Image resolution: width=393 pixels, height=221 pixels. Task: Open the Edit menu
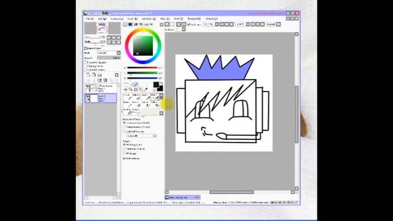tap(103, 19)
